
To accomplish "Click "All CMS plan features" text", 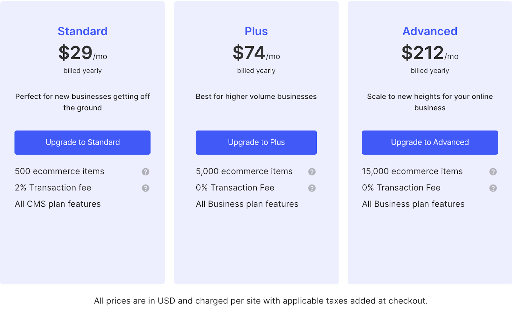I will 58,204.
